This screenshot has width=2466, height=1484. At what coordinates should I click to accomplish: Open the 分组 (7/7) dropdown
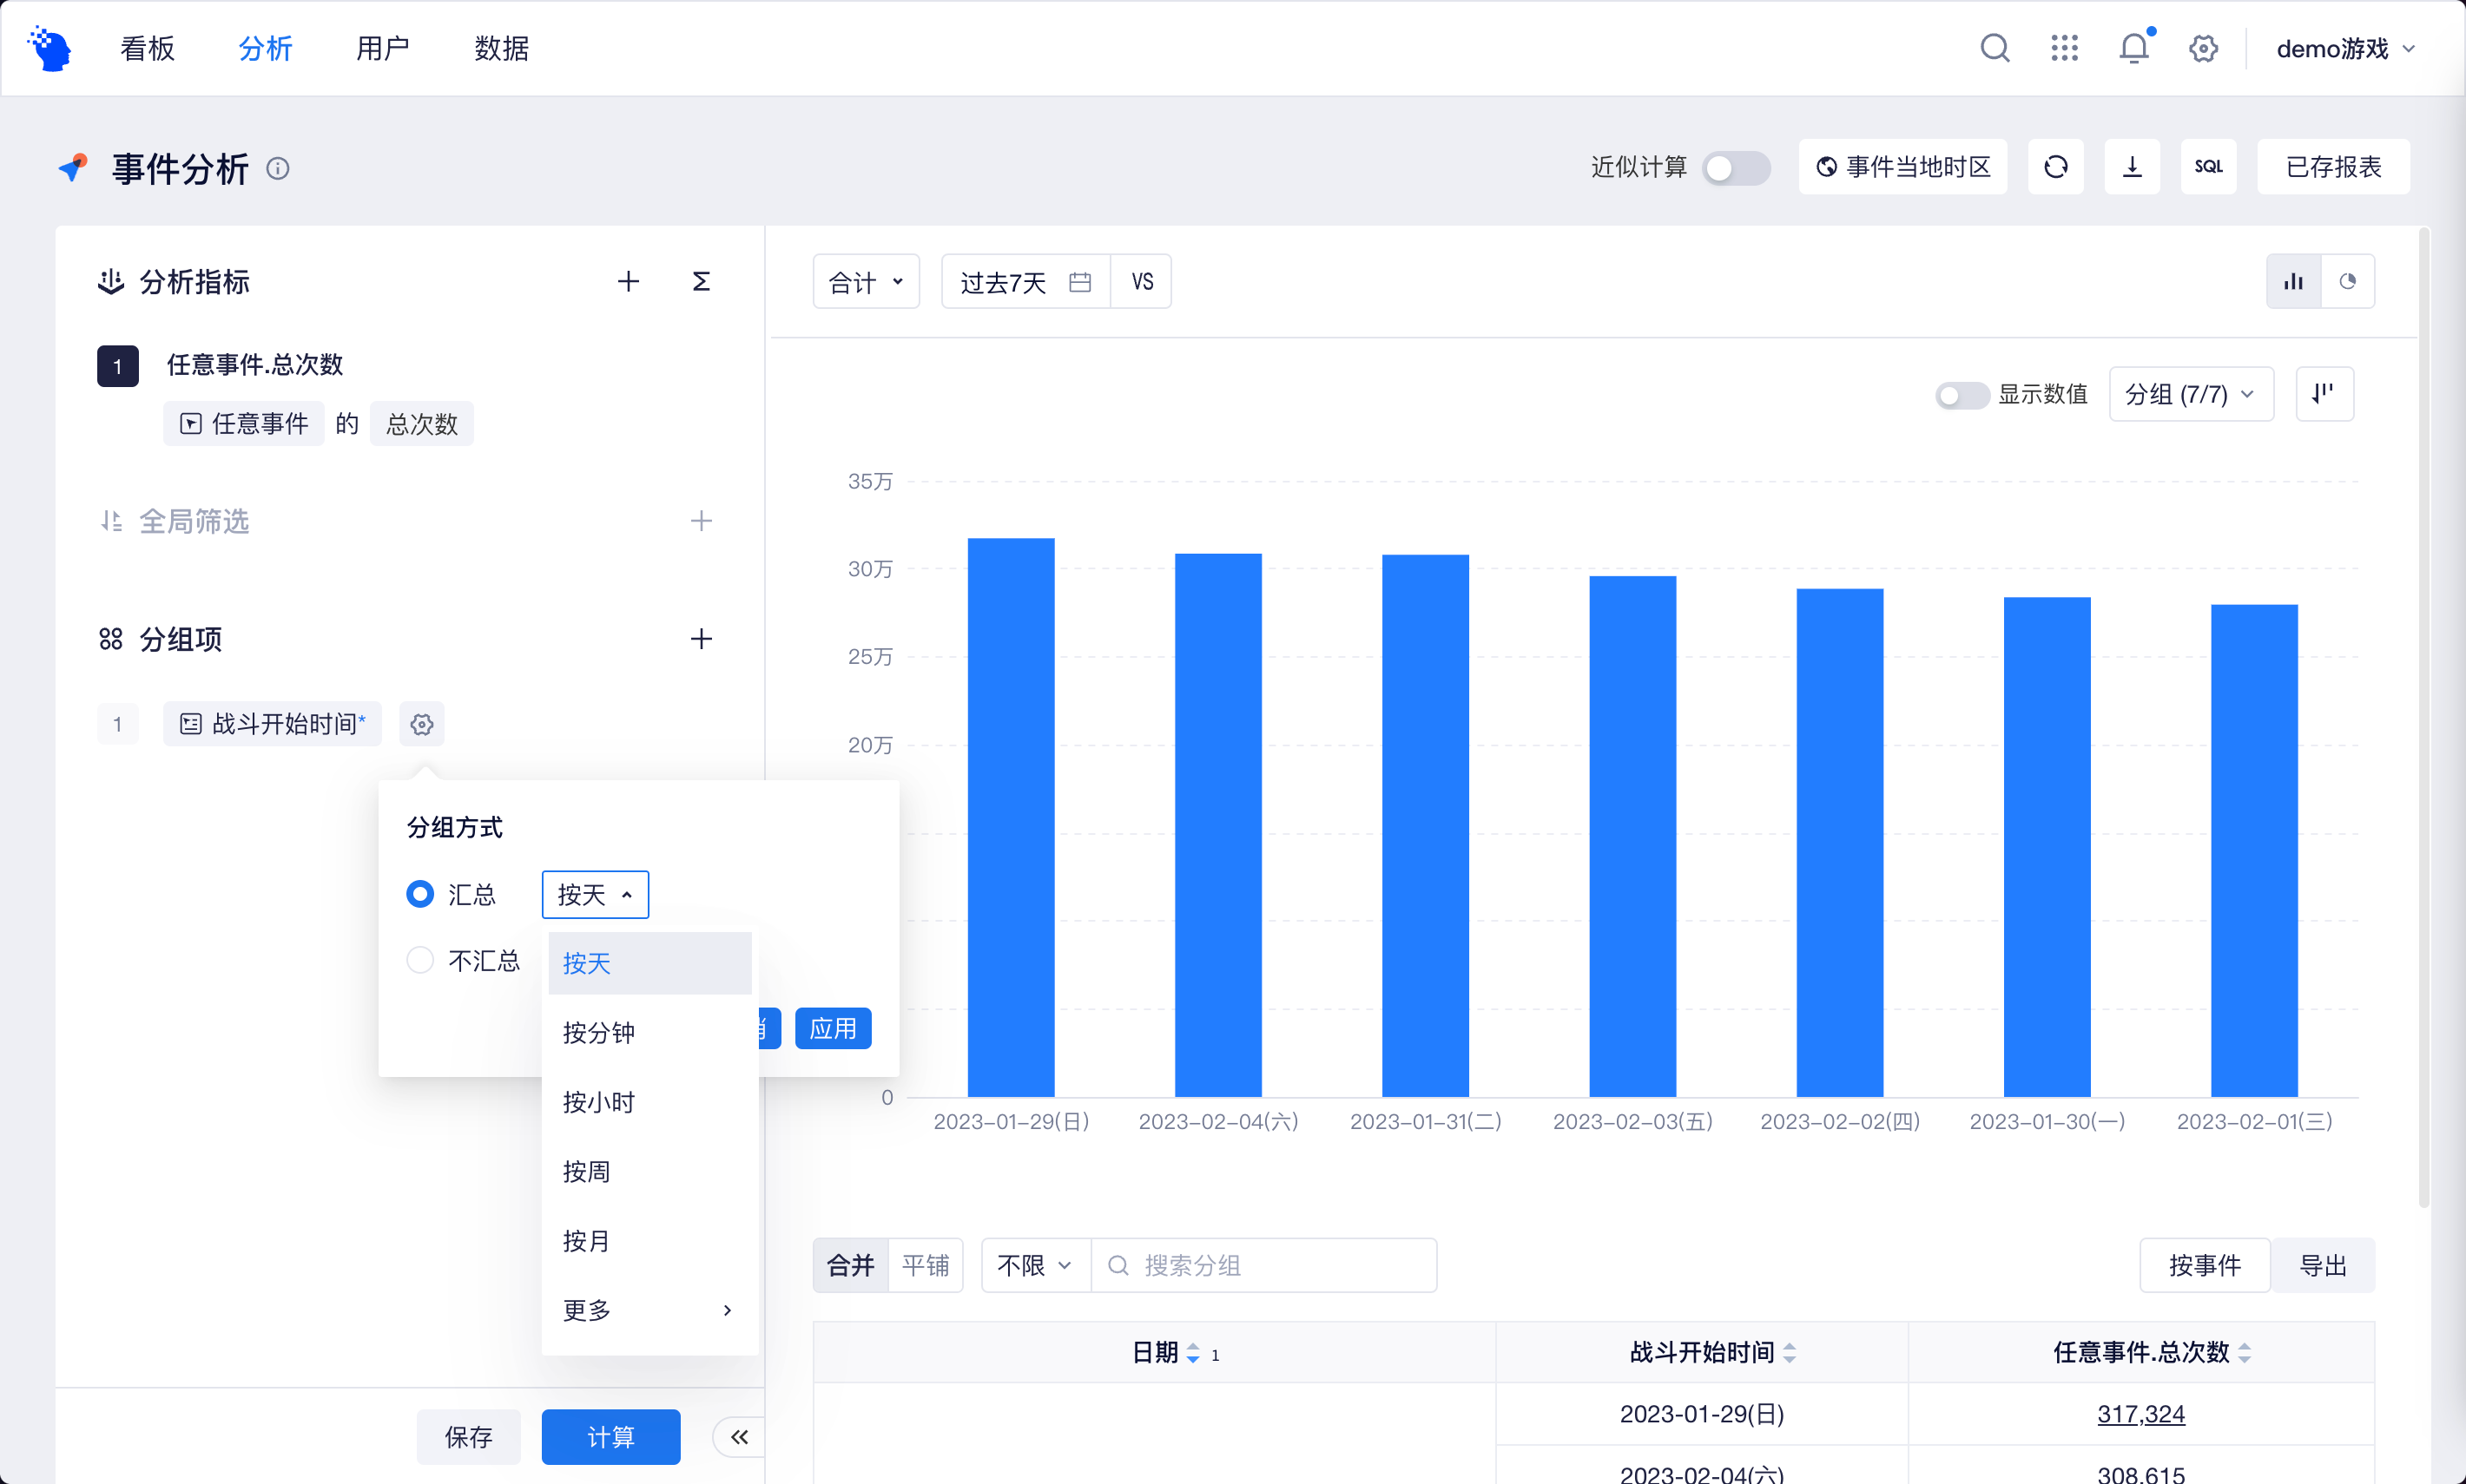[x=2191, y=394]
